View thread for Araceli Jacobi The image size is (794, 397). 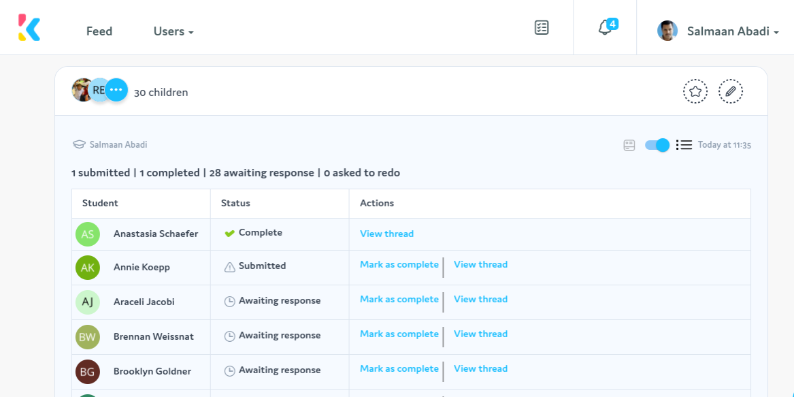pos(480,299)
